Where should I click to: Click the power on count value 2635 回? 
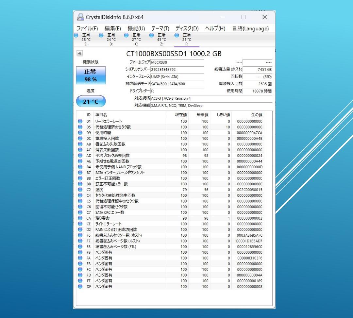click(x=257, y=84)
